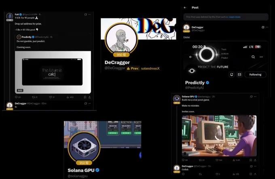Viewport: 275px width, 179px height.
Task: Click the "Done" post text
Action: (186, 37)
